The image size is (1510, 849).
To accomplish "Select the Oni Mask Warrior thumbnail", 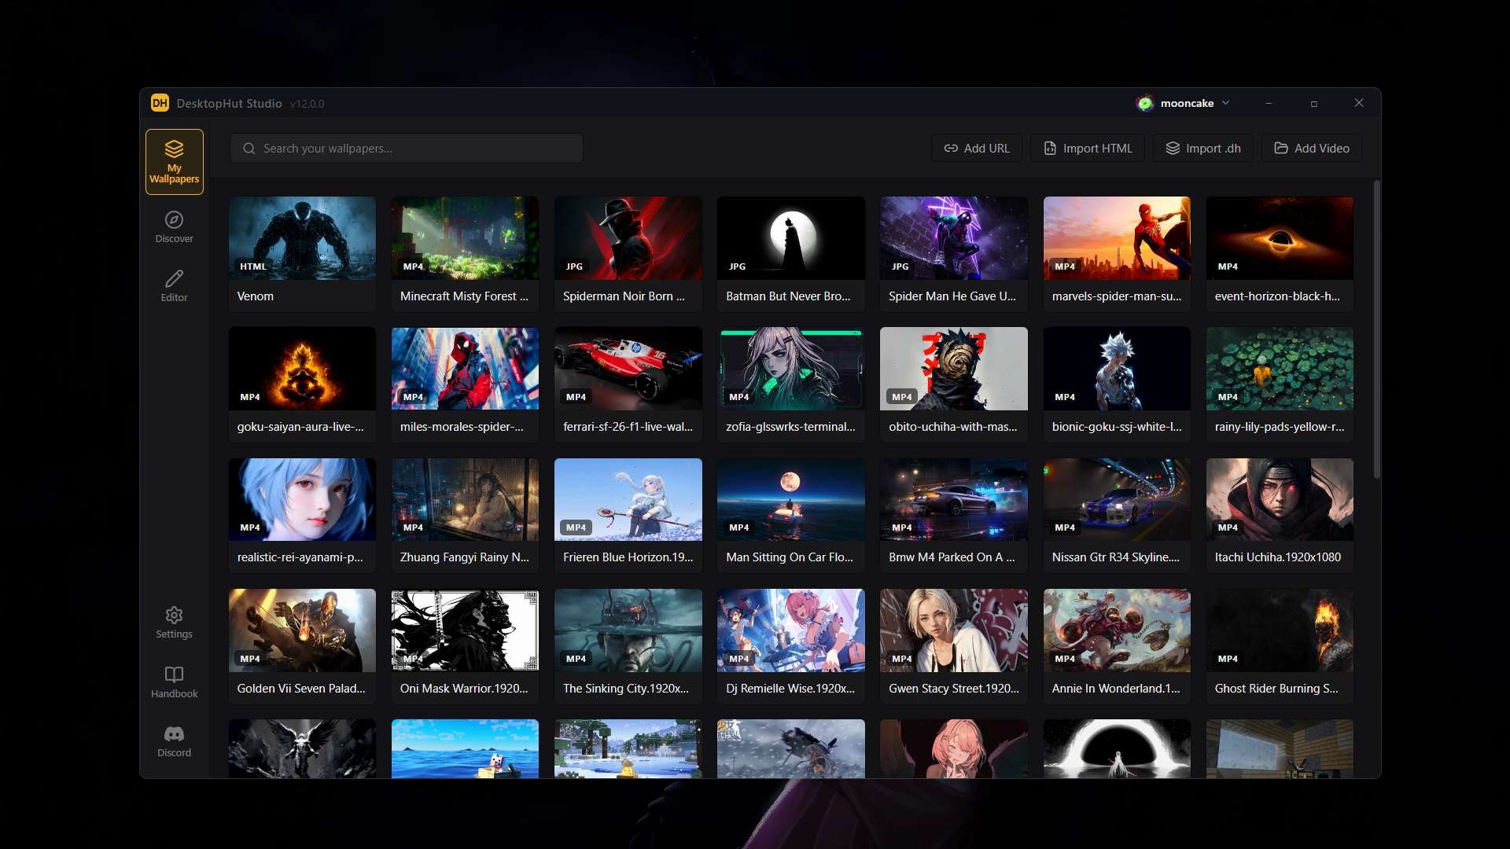I will pyautogui.click(x=465, y=630).
